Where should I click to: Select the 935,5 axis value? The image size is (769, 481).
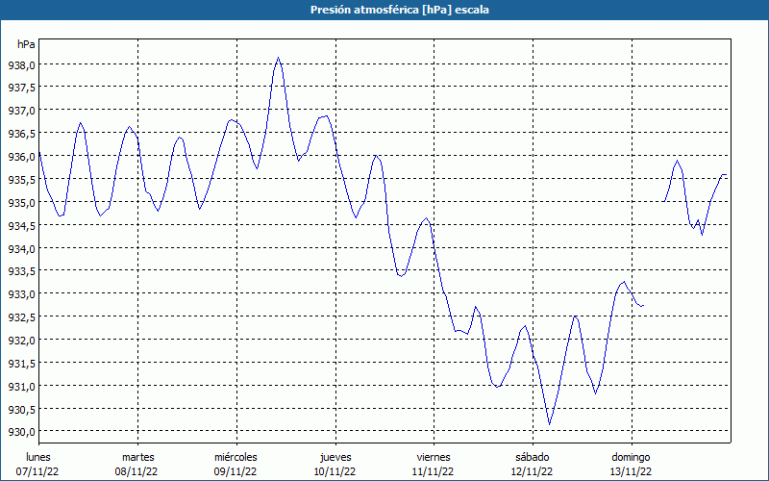(21, 180)
